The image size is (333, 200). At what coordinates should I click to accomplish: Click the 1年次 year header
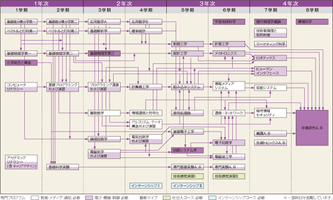[x=42, y=3]
